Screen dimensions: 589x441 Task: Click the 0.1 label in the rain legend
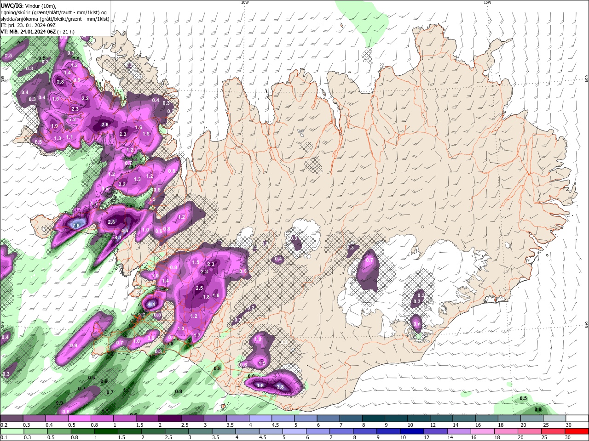3,437
